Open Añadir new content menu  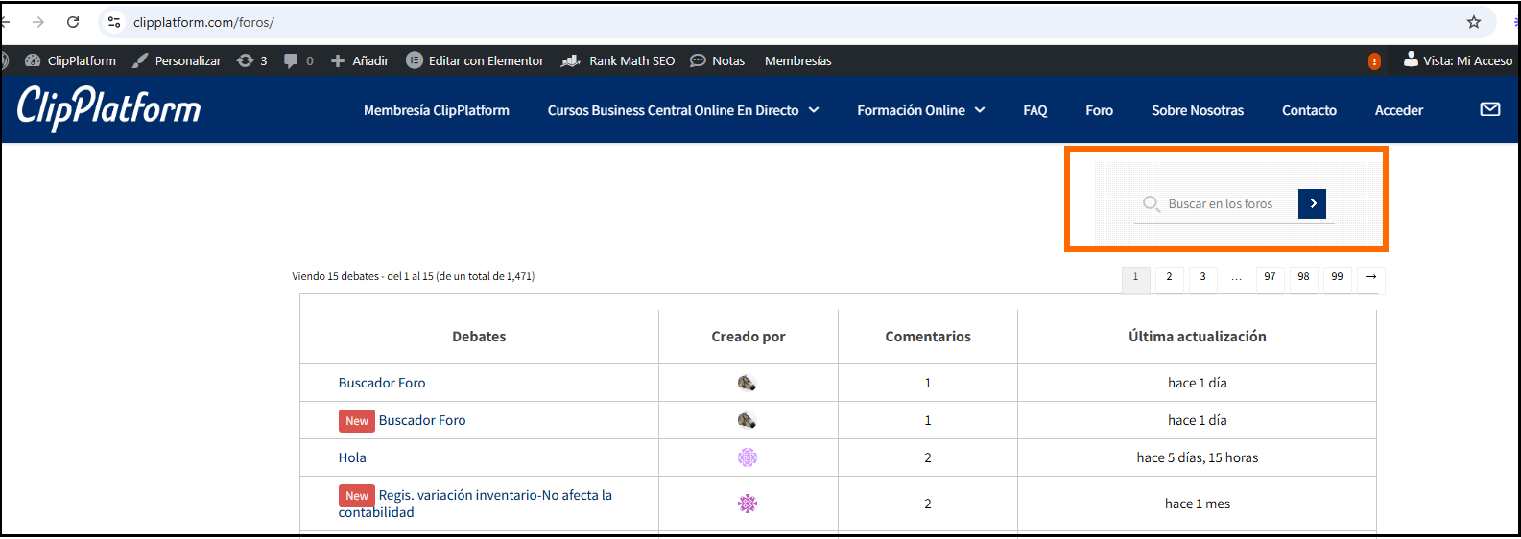[x=360, y=60]
